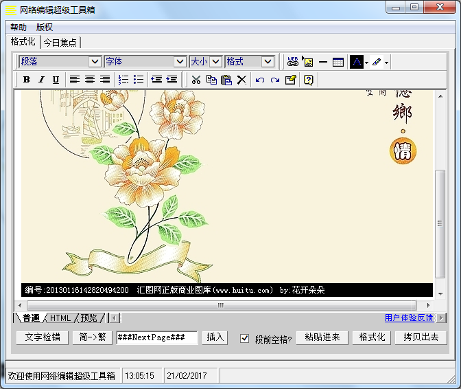Click the status bar date 21/02/2017

coord(187,376)
